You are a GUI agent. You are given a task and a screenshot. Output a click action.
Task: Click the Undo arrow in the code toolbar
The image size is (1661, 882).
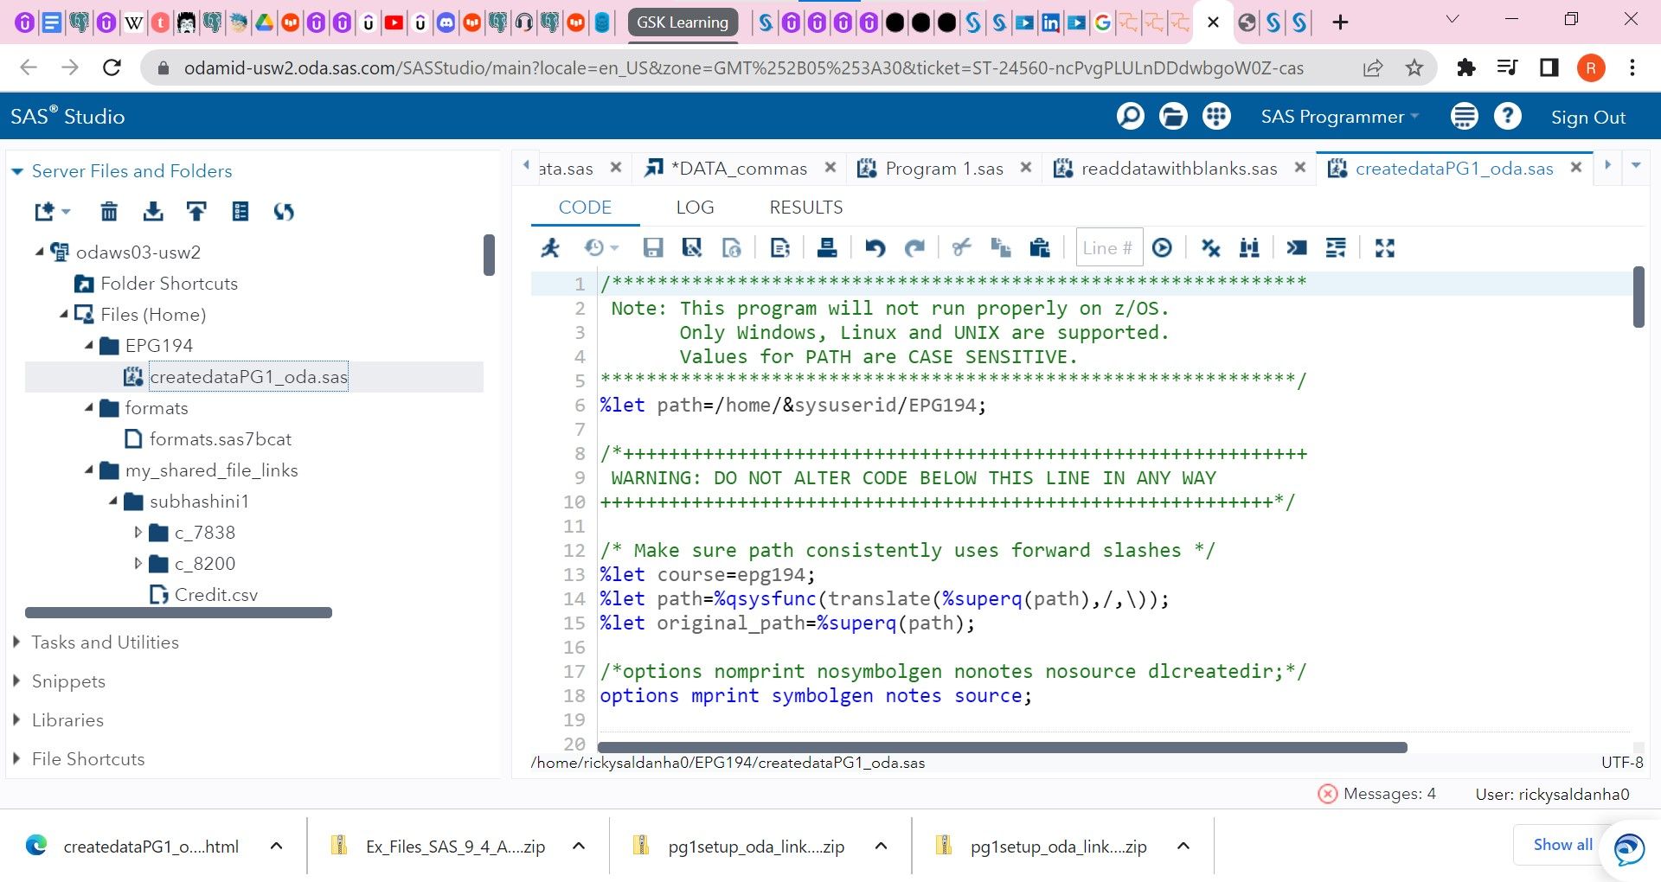875,248
